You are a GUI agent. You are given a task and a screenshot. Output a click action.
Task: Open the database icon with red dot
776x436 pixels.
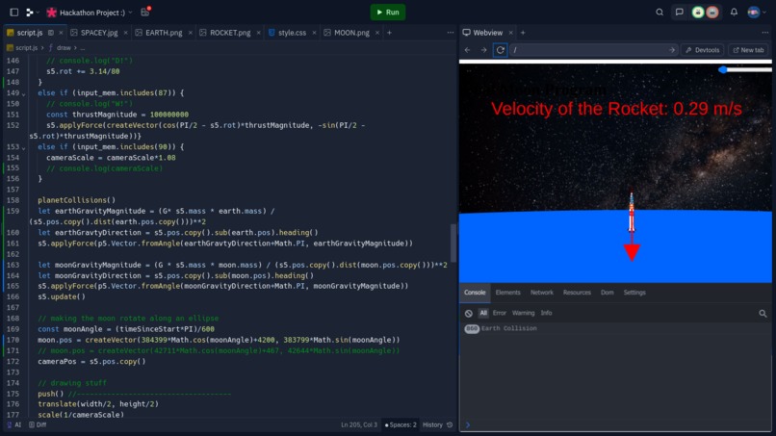tap(145, 12)
